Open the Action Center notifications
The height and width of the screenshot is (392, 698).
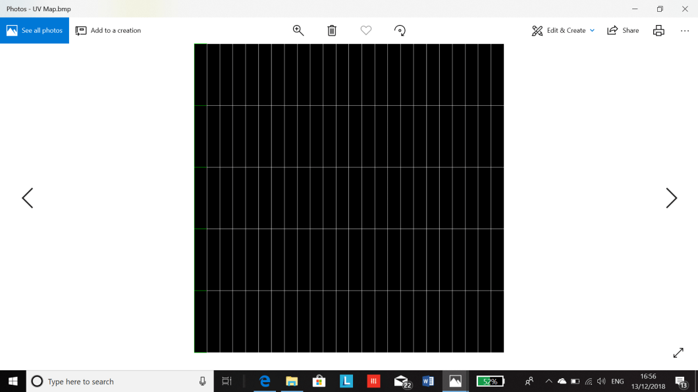[682, 381]
